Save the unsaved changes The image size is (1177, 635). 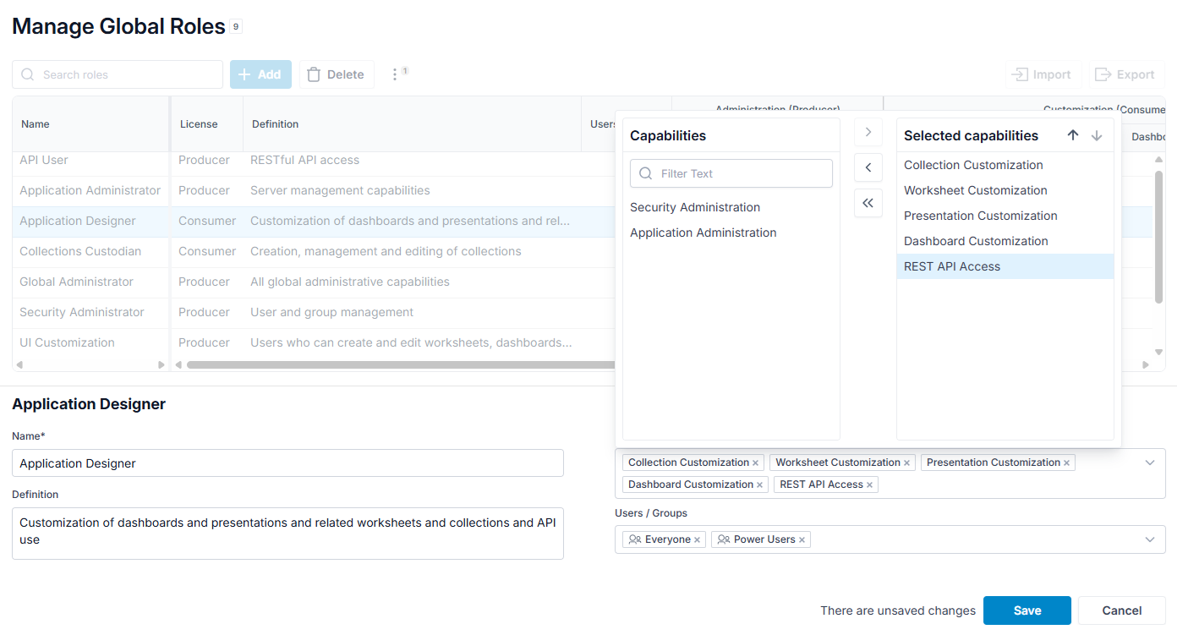(1027, 610)
